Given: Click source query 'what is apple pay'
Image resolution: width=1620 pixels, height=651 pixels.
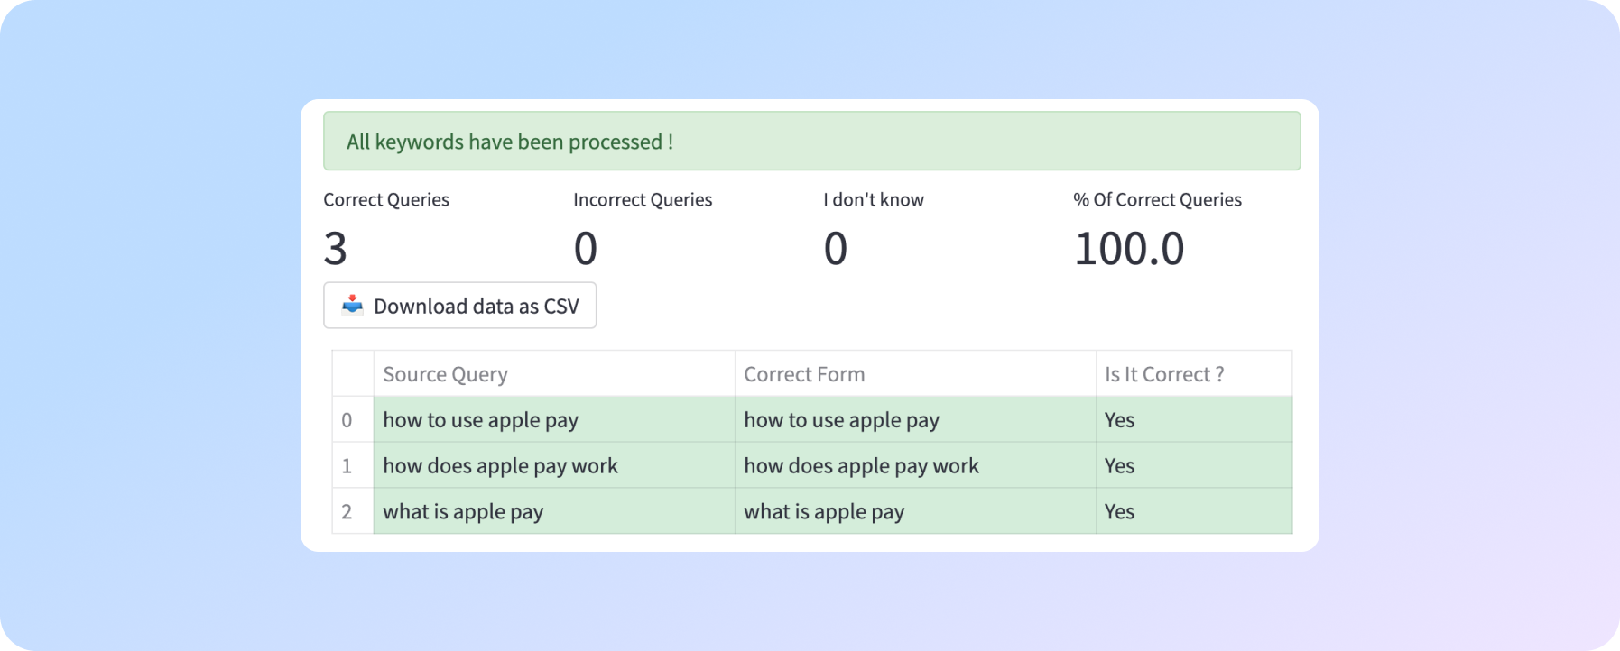Looking at the screenshot, I should point(463,512).
